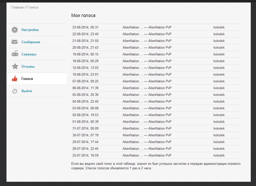Select the date 07-08-2014, 09:25
Image resolution: width=256 pixels, height=186 pixels.
85,81
